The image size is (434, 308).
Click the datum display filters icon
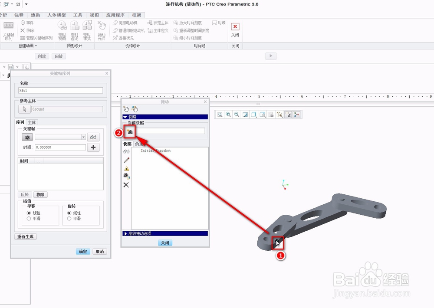(279, 115)
